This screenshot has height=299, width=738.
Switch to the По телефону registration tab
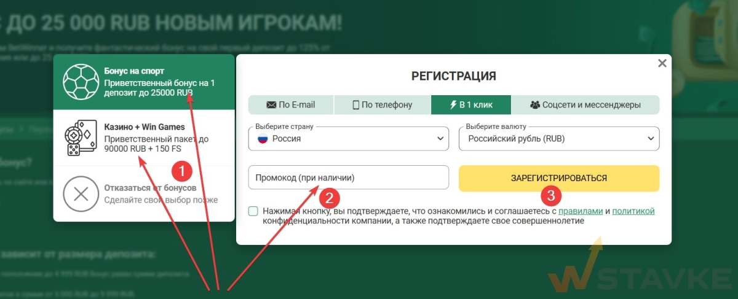click(382, 105)
